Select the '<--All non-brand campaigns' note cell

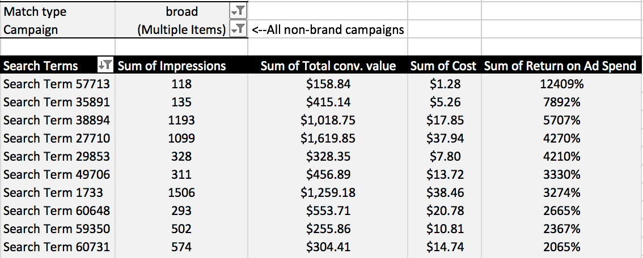click(x=328, y=29)
